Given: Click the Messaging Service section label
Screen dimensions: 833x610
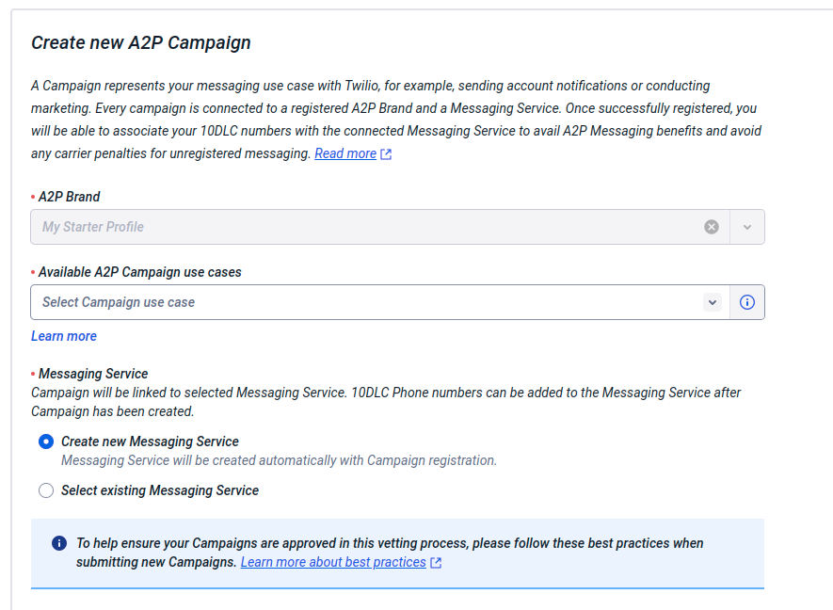Looking at the screenshot, I should 93,374.
